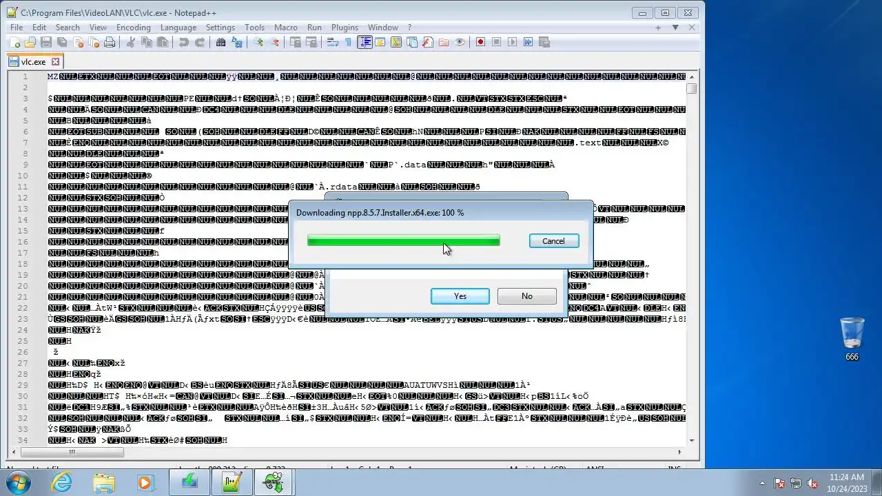Click the Zoom Out icon
This screenshot has width=882, height=496.
[x=274, y=42]
